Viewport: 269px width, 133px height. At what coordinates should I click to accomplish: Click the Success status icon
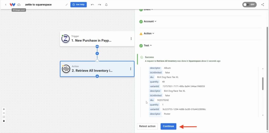click(142, 57)
